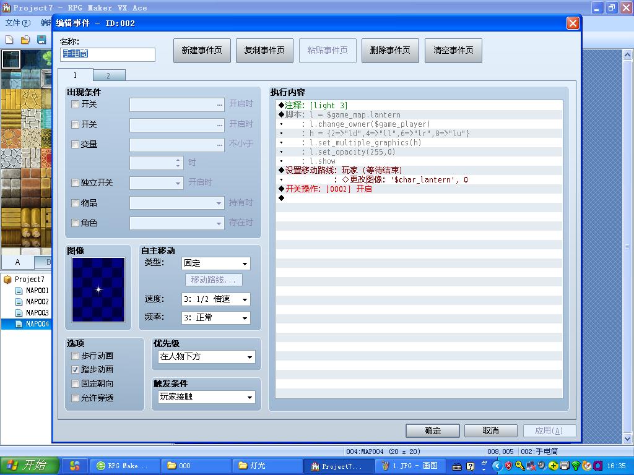The width and height of the screenshot is (634, 475).
Task: Switch to event page tab 2
Action: (109, 75)
